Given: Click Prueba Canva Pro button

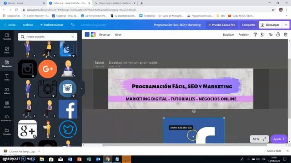Looking at the screenshot, I should (x=222, y=25).
